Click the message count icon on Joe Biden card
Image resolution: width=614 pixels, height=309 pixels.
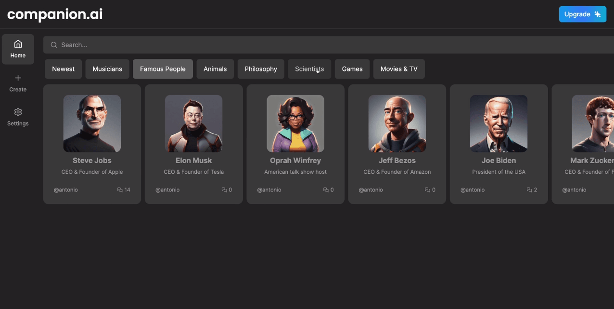pyautogui.click(x=529, y=190)
